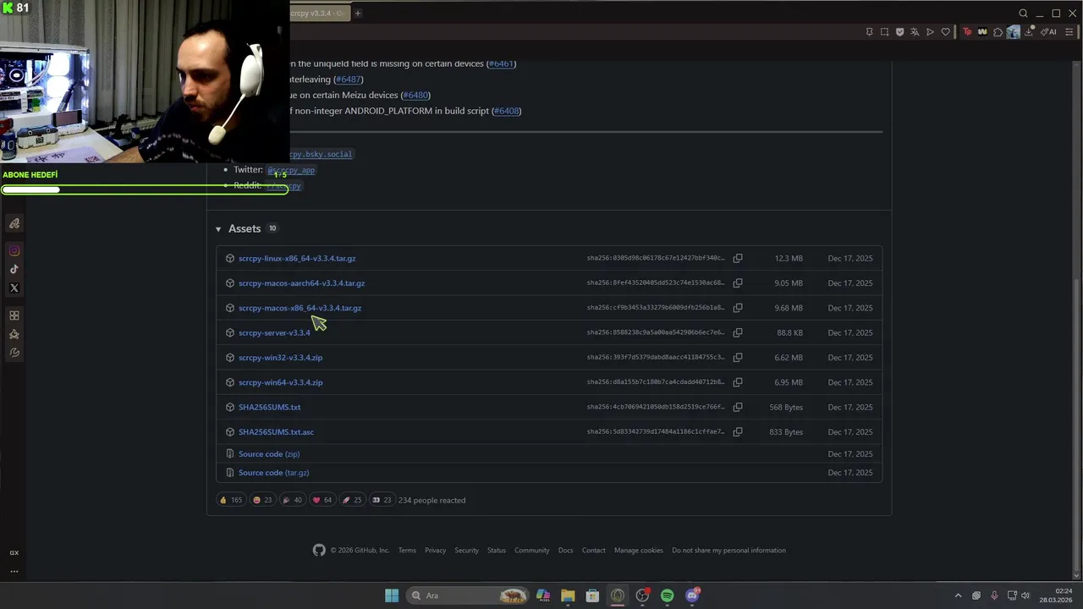This screenshot has width=1083, height=609.
Task: Copy SHA256 for scrcpy-win64-v3.3.4.zip
Action: pyautogui.click(x=738, y=381)
